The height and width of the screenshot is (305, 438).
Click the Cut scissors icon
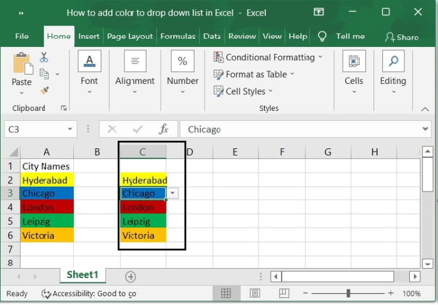pos(44,58)
